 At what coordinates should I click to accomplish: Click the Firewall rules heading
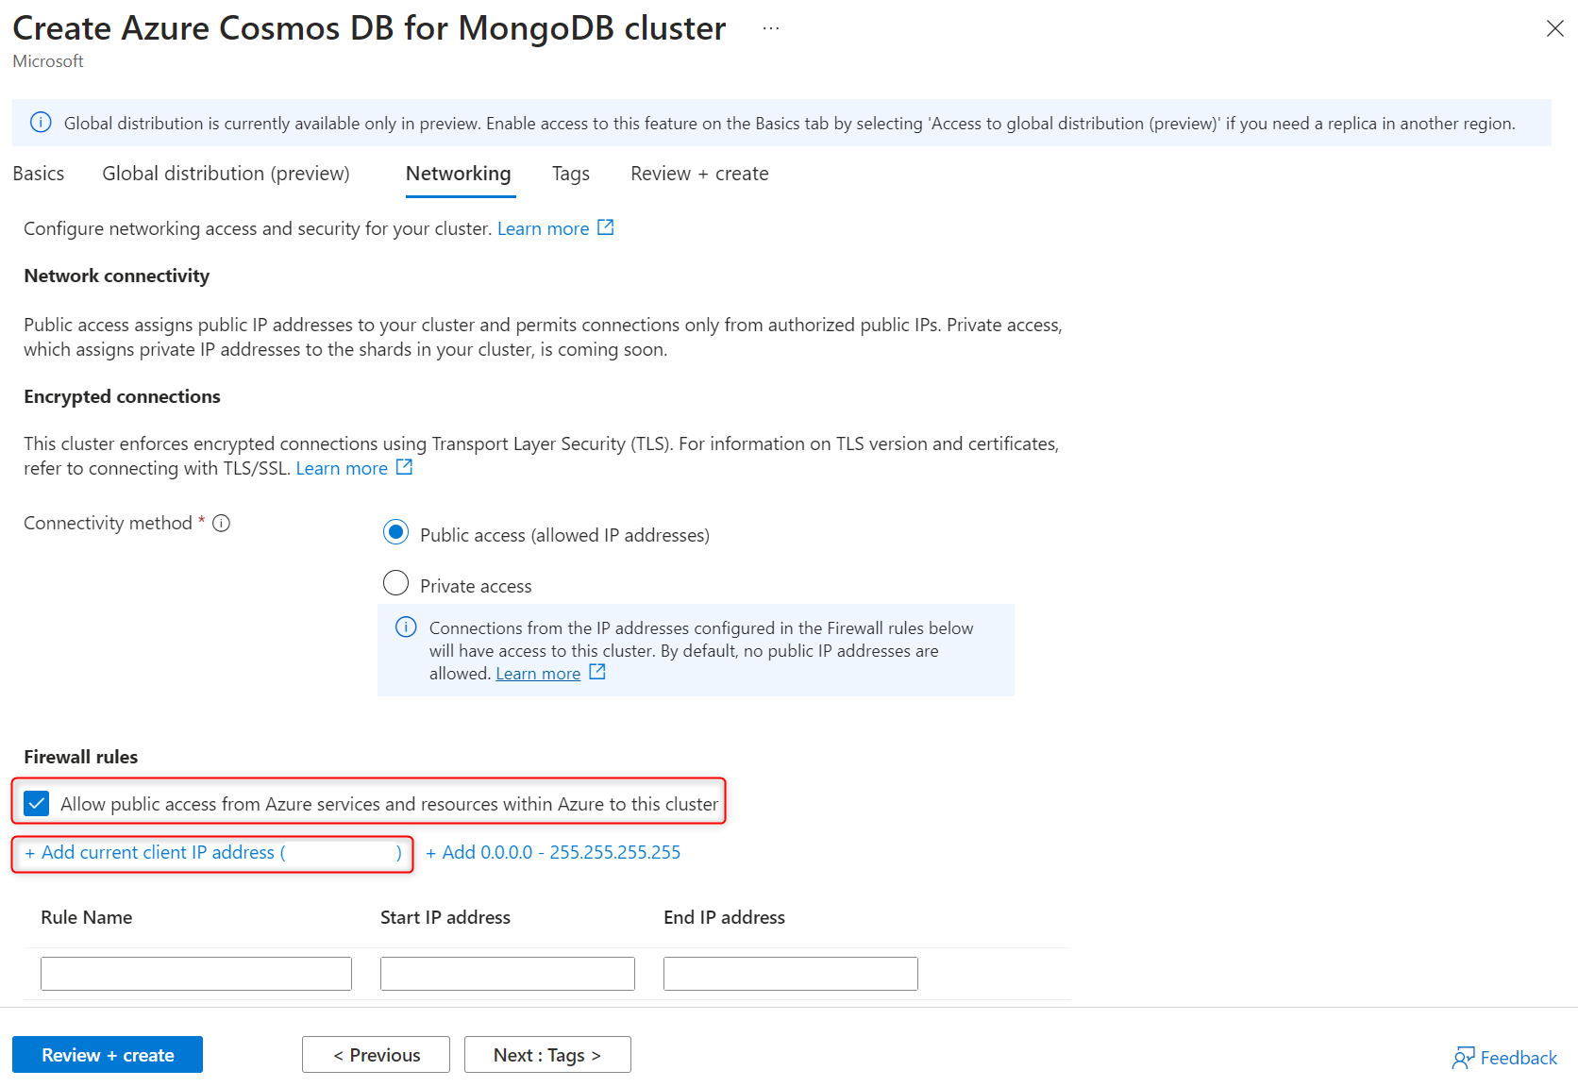81,757
